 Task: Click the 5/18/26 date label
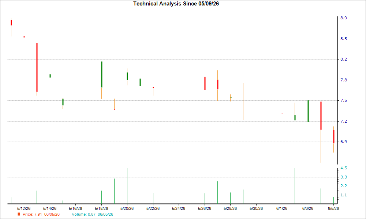click(101, 208)
